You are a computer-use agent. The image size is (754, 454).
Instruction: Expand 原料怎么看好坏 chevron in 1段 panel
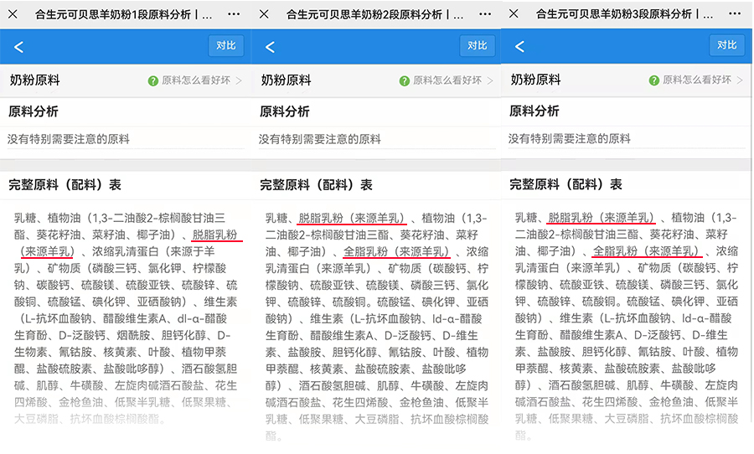[x=239, y=81]
